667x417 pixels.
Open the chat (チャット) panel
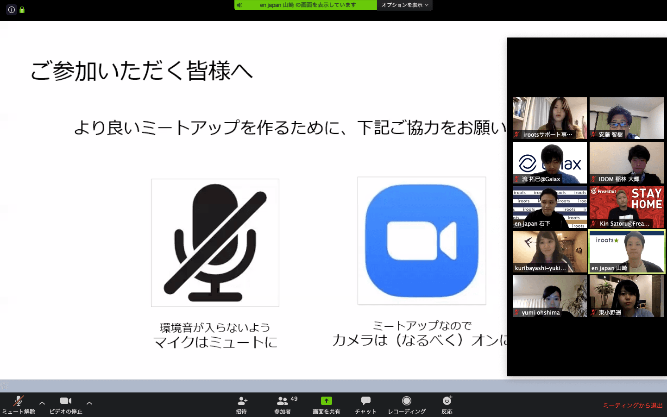coord(365,401)
